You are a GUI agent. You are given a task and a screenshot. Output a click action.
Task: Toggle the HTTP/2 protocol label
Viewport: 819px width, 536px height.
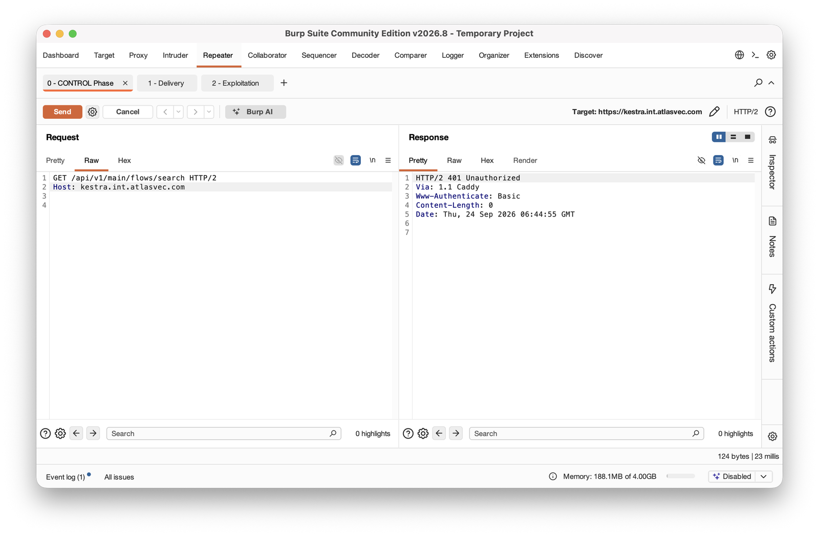(746, 112)
